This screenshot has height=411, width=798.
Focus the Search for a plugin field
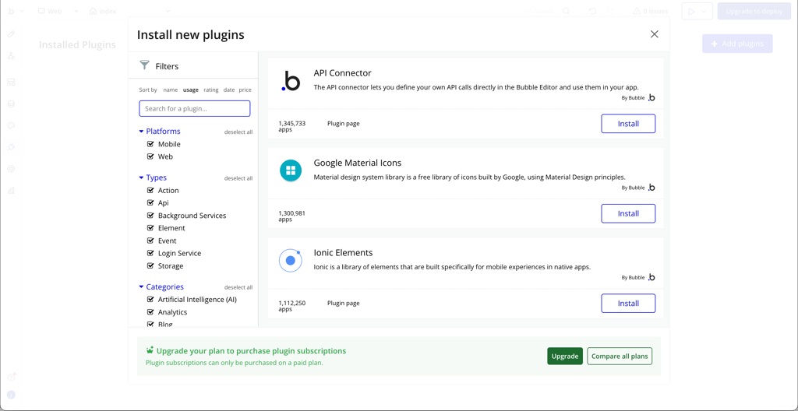click(x=194, y=108)
